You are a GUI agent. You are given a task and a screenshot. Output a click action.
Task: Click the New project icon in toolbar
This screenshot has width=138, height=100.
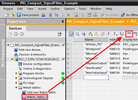click(x=7, y=15)
